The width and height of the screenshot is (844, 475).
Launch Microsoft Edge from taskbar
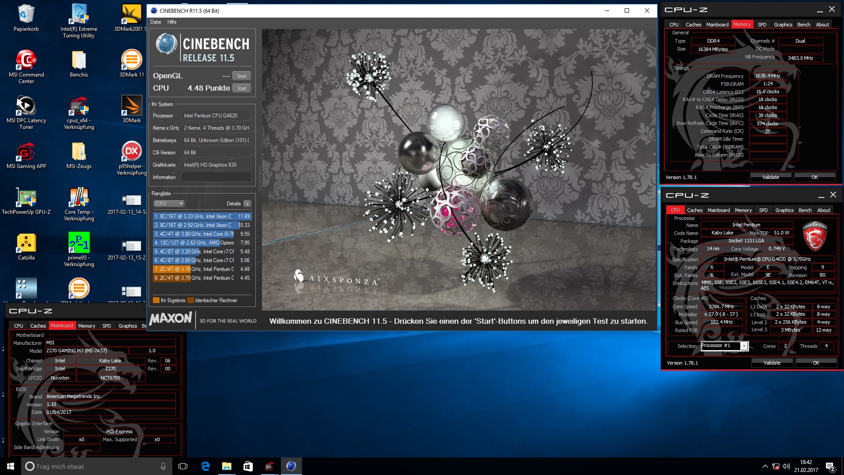(x=205, y=466)
